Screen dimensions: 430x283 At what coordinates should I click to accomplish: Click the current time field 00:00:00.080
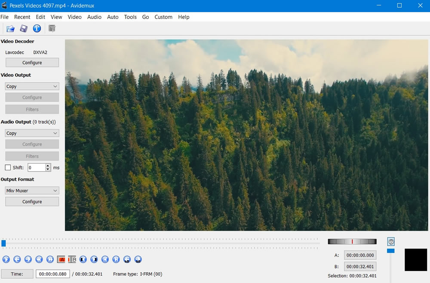coord(52,274)
